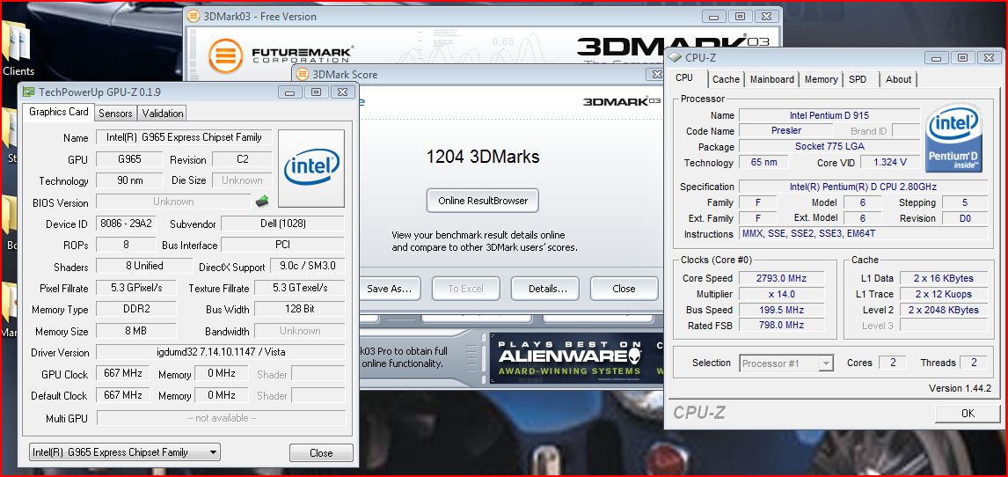Open the Cache tab in CPU-Z
The height and width of the screenshot is (477, 1008).
(726, 79)
